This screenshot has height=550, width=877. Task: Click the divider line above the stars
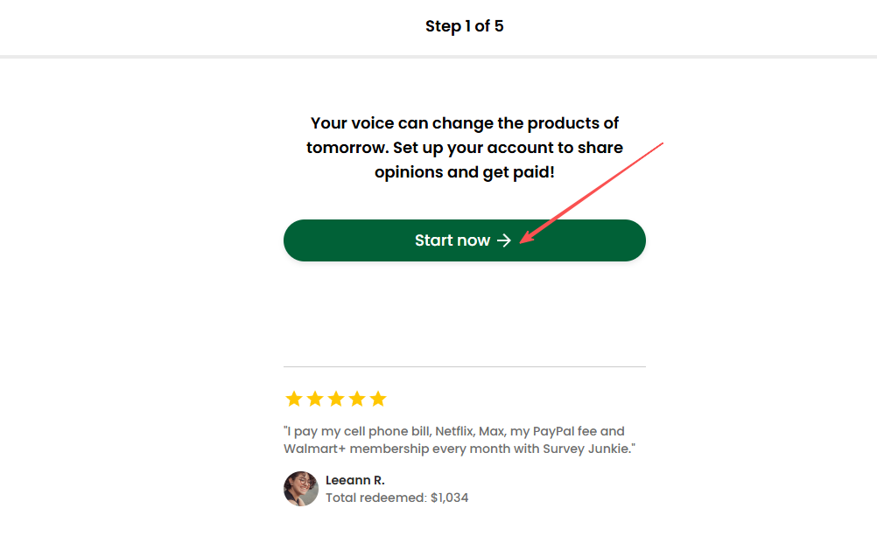[x=464, y=366]
